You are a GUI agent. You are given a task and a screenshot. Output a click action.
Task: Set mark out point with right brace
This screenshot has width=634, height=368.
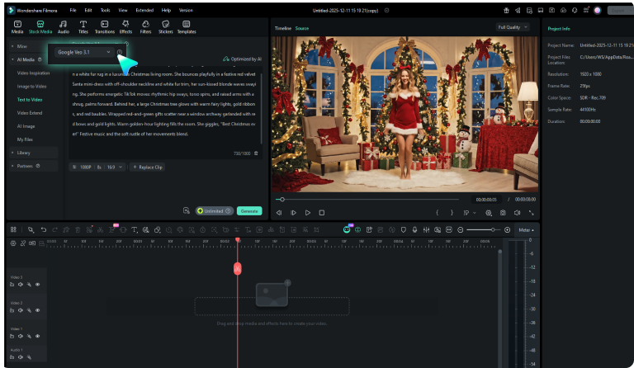point(452,213)
